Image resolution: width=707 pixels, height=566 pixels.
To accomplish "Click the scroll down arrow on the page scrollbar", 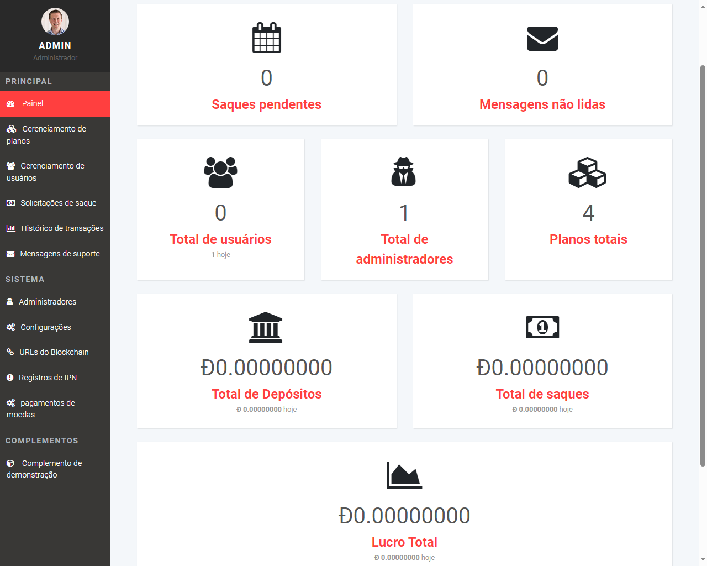I will pyautogui.click(x=703, y=559).
